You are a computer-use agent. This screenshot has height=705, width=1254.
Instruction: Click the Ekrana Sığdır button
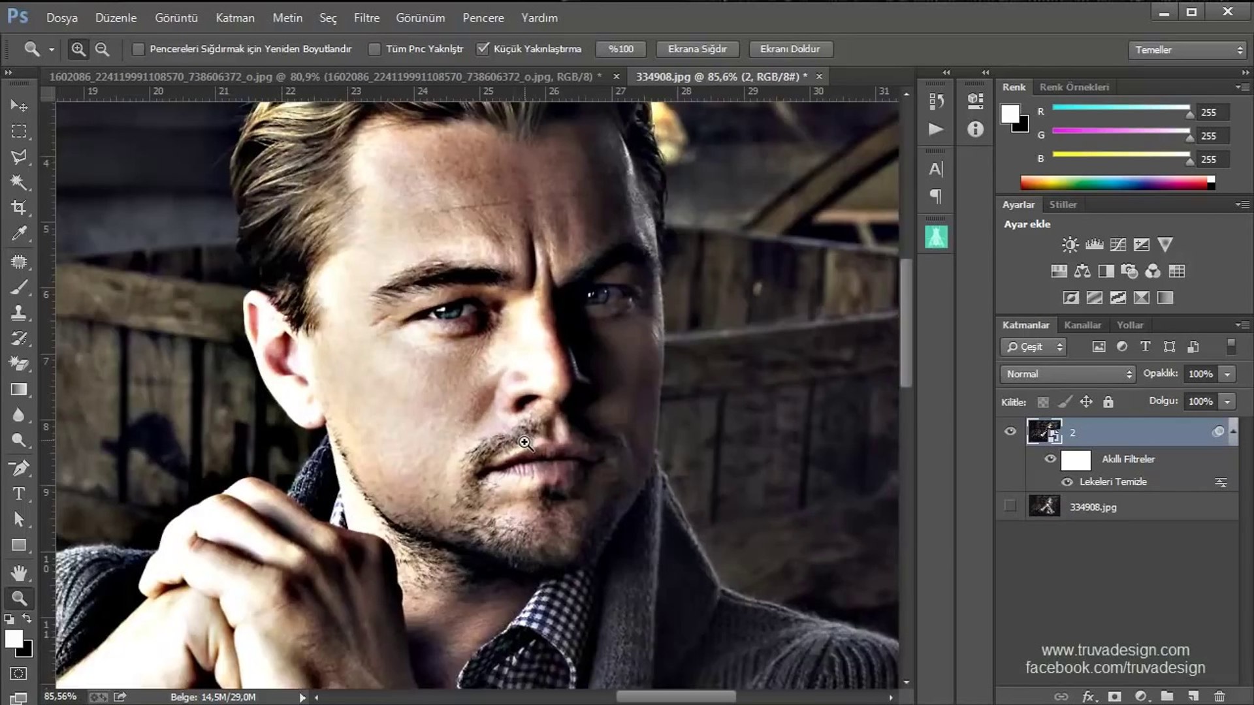[697, 49]
